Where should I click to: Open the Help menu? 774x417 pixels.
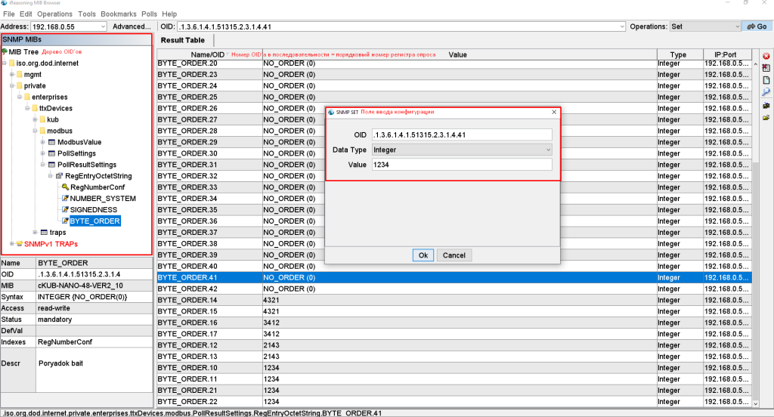169,14
